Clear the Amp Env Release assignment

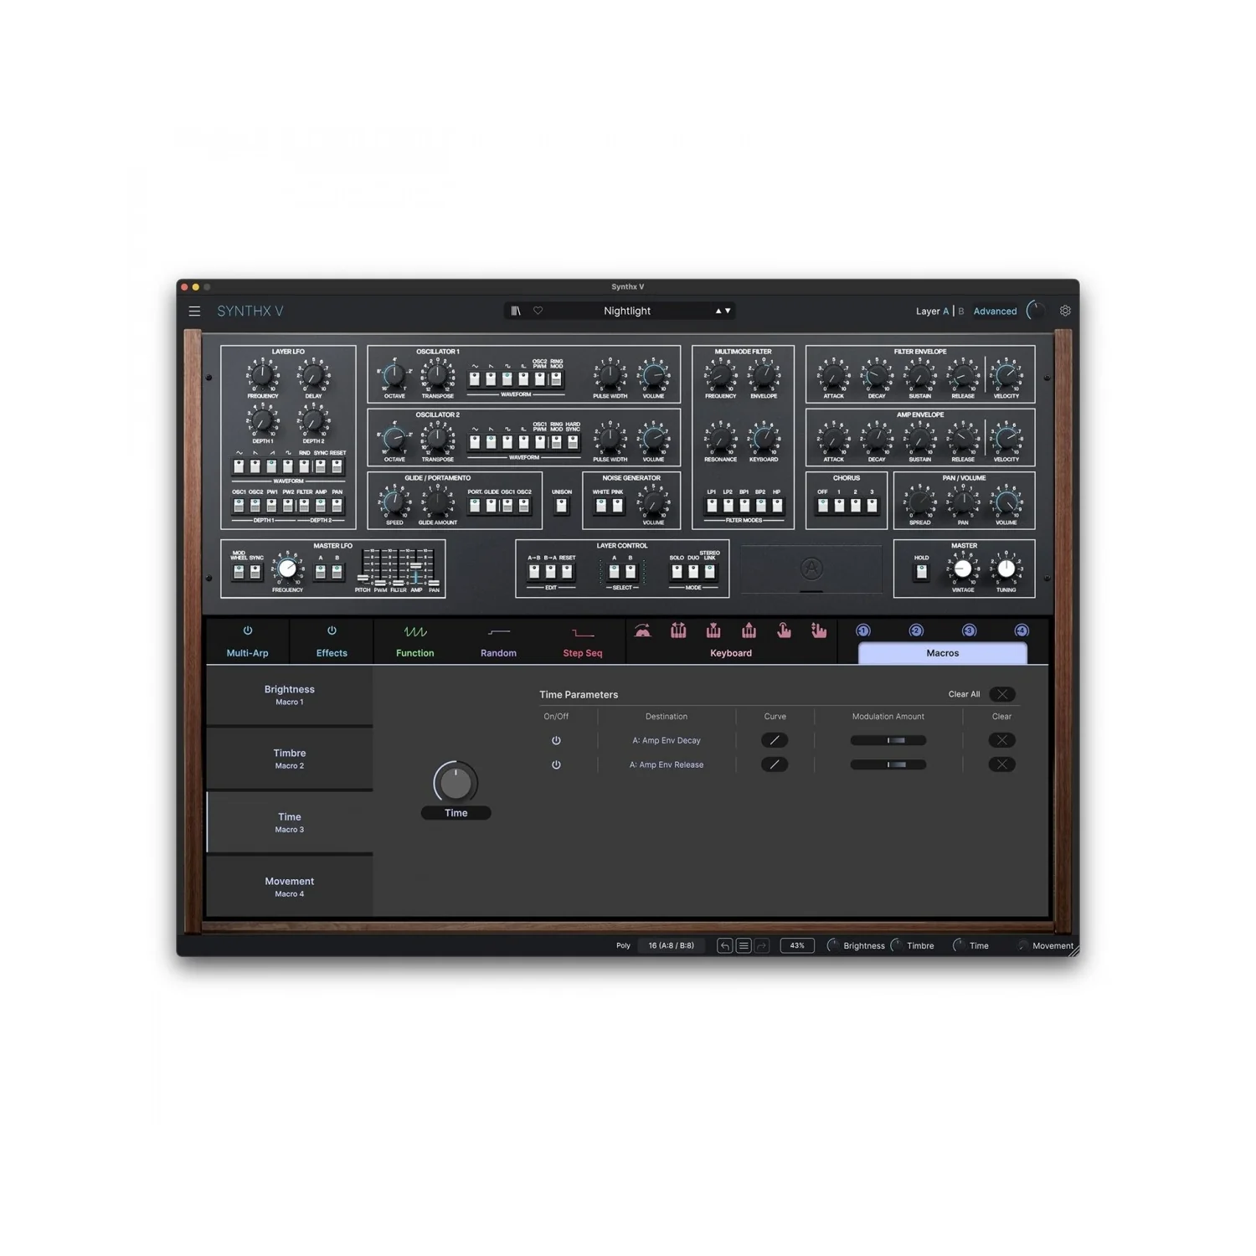point(1002,764)
